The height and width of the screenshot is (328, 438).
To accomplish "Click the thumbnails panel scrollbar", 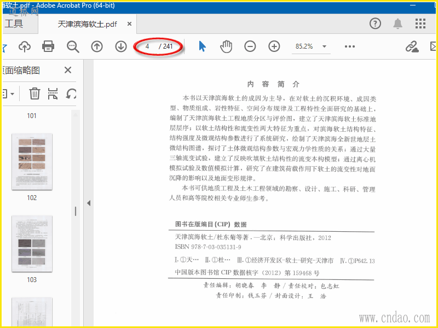I will [x=76, y=211].
